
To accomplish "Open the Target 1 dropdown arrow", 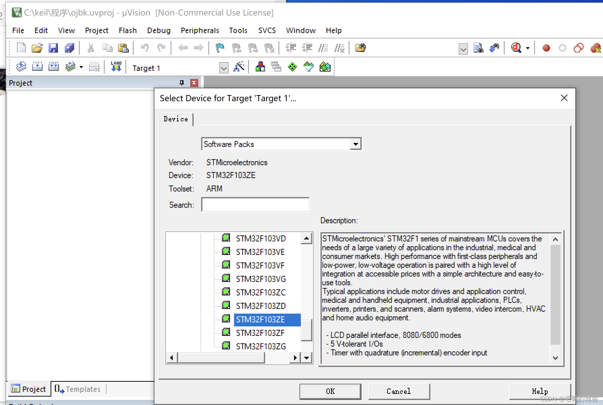I will point(224,68).
